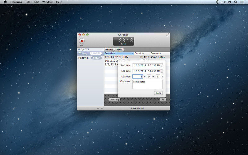Click the Duration seconds field showing 17

click(158, 76)
